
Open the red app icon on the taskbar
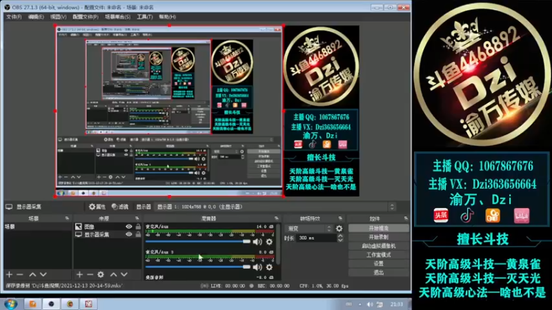click(88, 304)
